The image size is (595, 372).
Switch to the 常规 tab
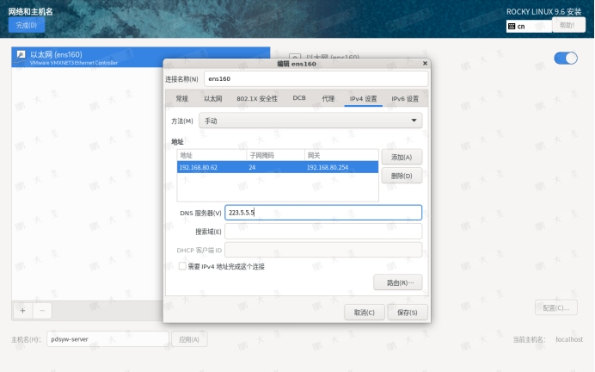[x=181, y=98]
